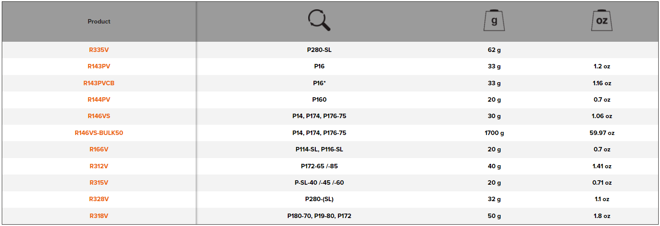660x226 pixels.
Task: Visit the R166V product link
Action: tap(99, 149)
